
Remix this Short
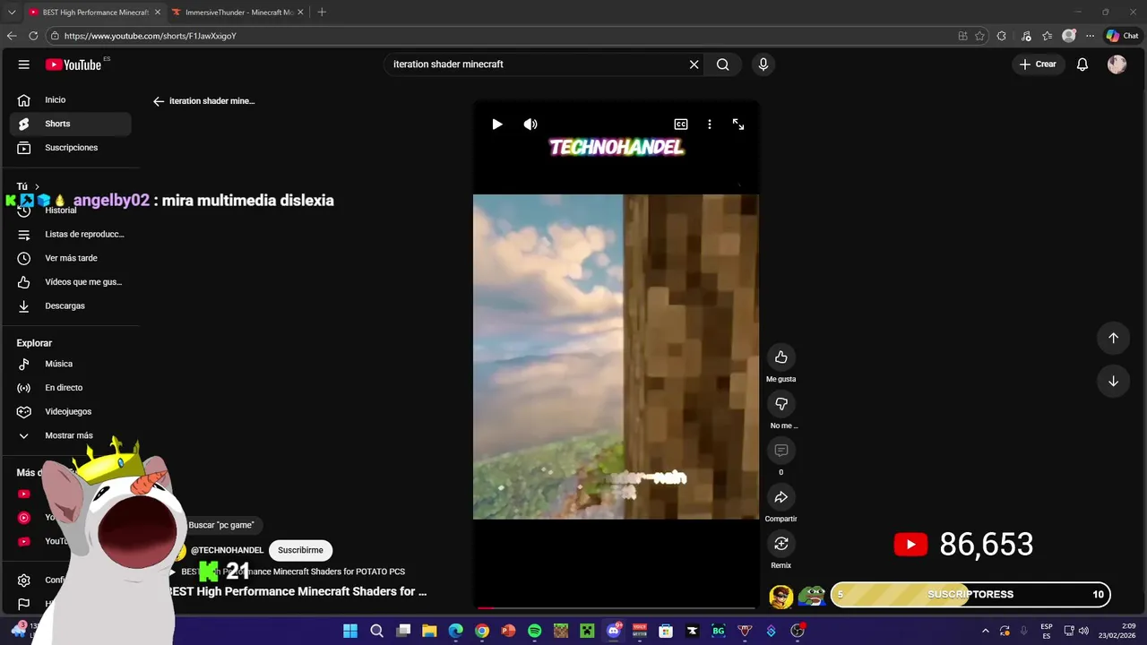coord(781,544)
